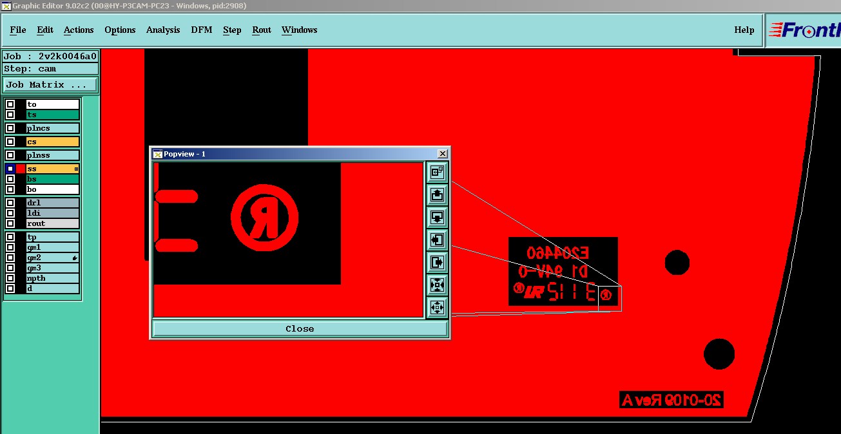The height and width of the screenshot is (434, 841).
Task: Select the to layer name
Action: pos(53,104)
